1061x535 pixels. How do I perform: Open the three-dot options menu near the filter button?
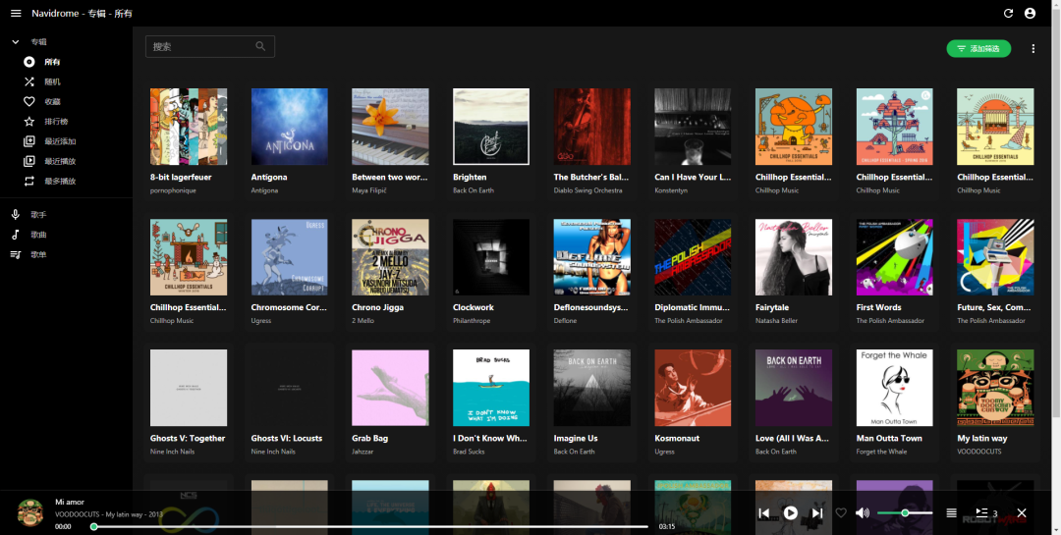1033,49
